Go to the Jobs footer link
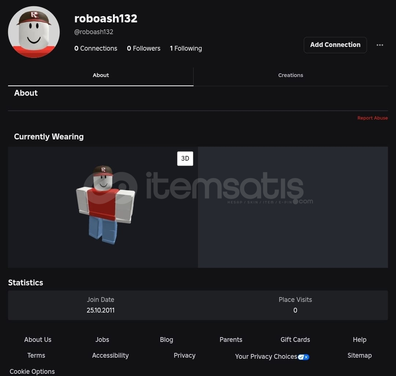 click(102, 340)
